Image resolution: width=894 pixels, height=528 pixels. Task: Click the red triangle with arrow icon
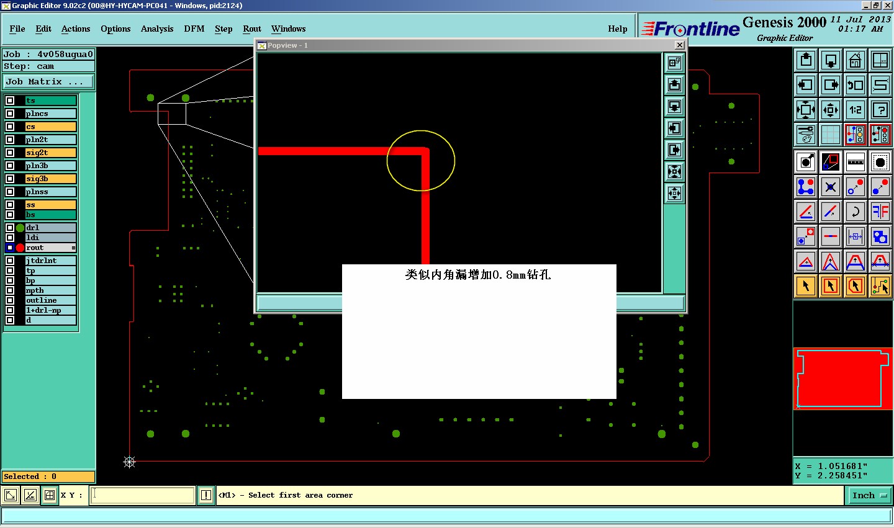pyautogui.click(x=806, y=261)
